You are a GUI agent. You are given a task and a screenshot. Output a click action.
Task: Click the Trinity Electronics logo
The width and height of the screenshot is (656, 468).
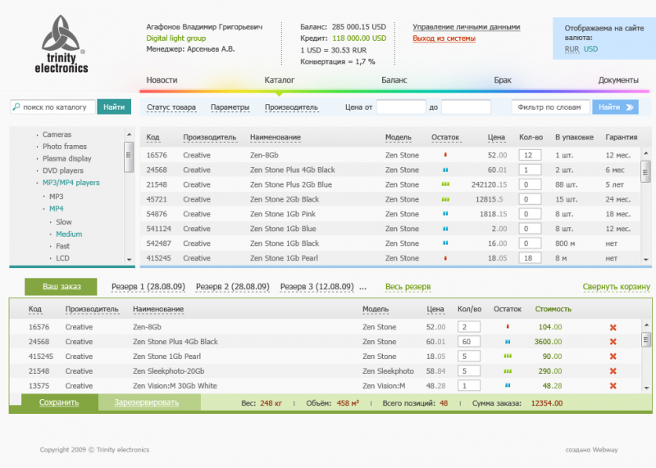(x=61, y=44)
